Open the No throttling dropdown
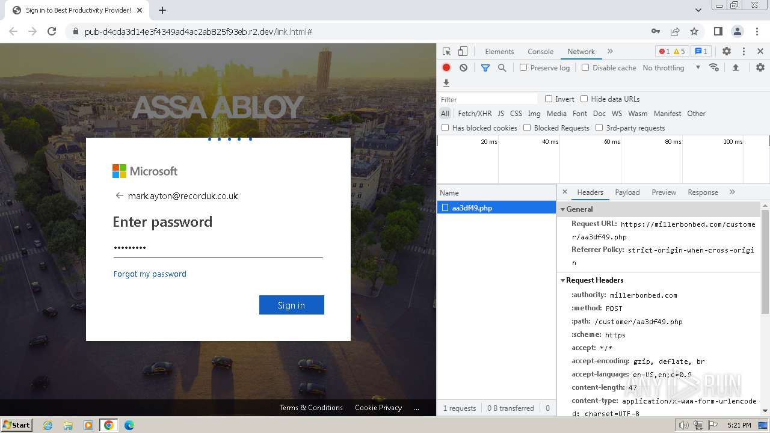The width and height of the screenshot is (770, 433). (x=671, y=68)
